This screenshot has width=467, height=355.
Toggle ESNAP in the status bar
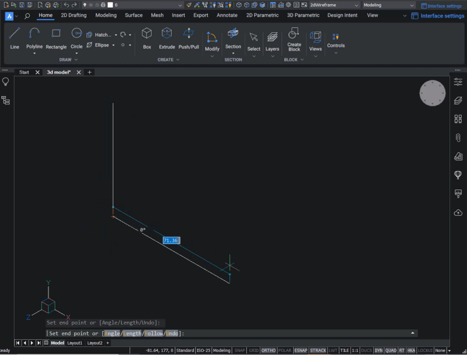[x=299, y=350]
